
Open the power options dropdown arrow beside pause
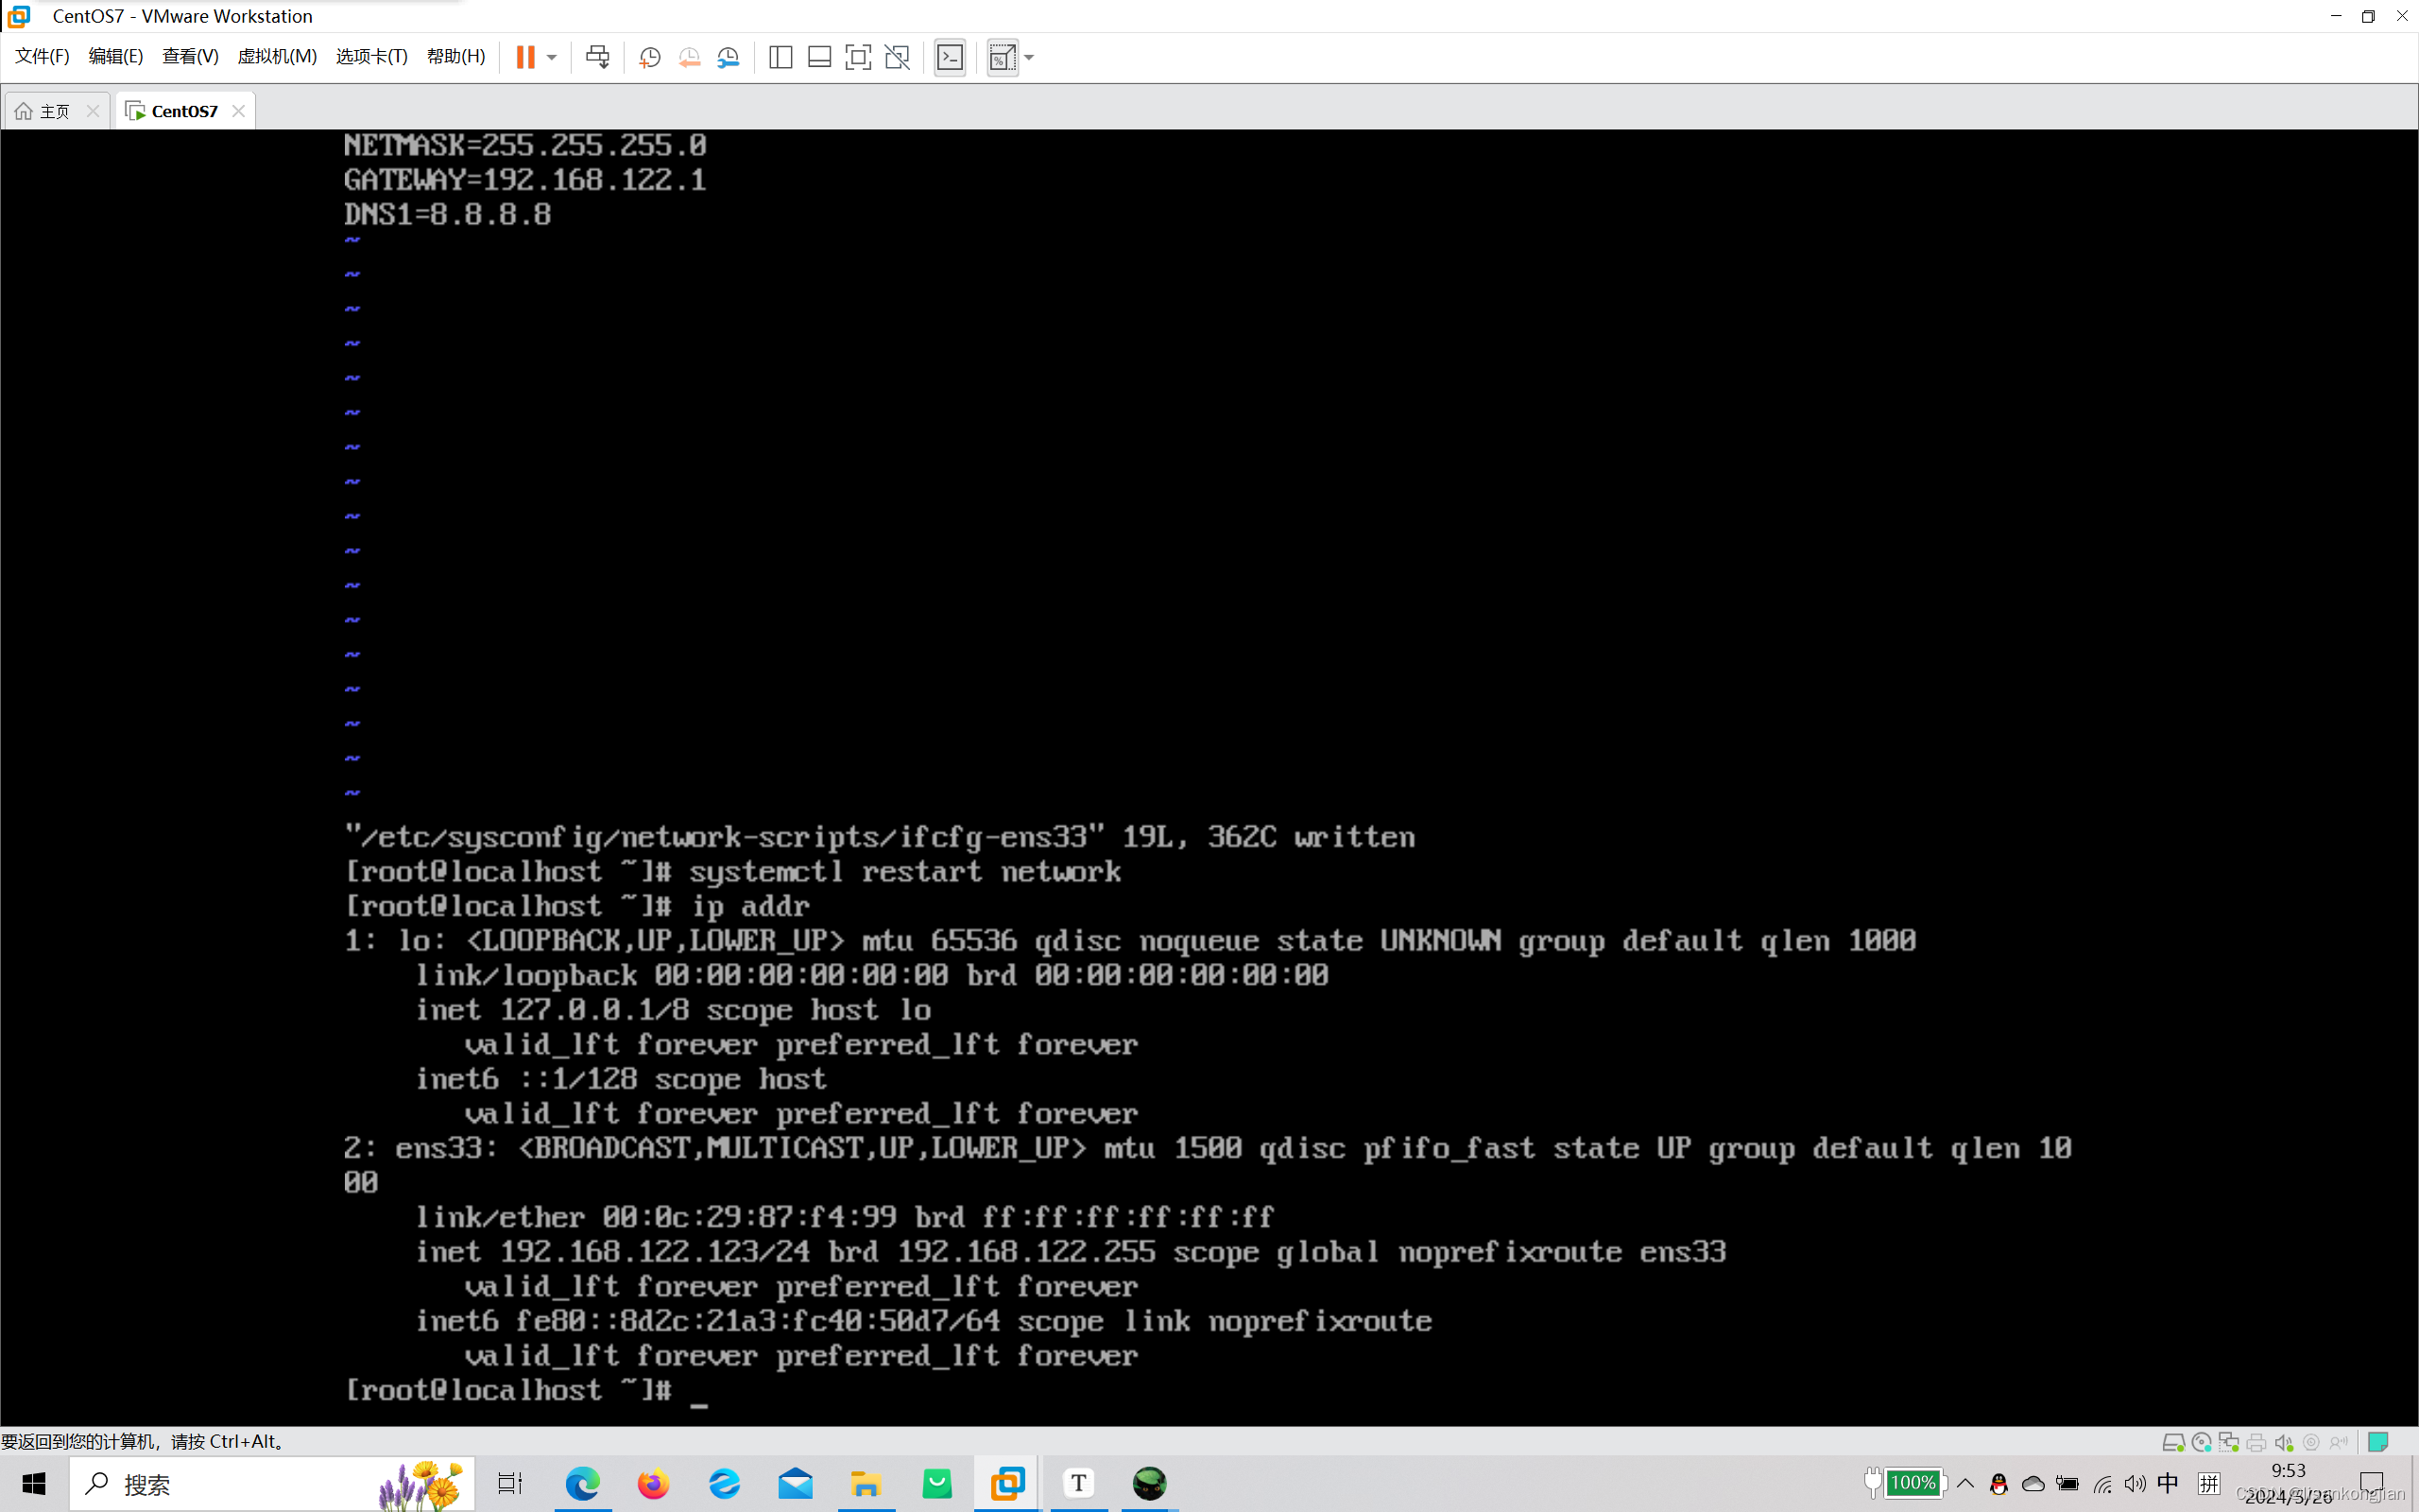552,57
